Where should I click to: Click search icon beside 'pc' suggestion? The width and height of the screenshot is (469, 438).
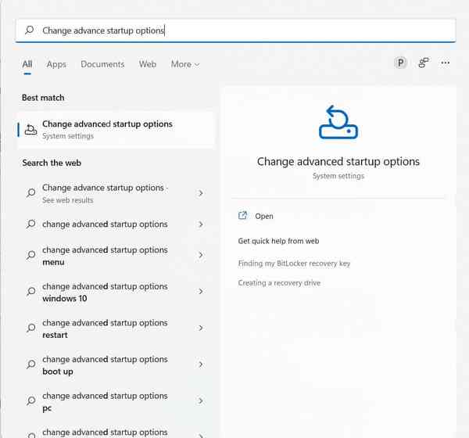tap(30, 401)
